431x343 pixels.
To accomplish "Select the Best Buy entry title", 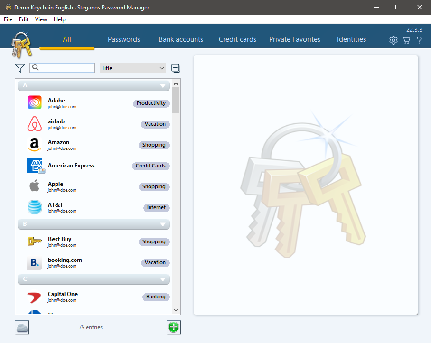I will (x=60, y=239).
